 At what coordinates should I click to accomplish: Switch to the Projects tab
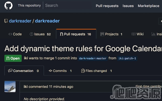coord(111,34)
